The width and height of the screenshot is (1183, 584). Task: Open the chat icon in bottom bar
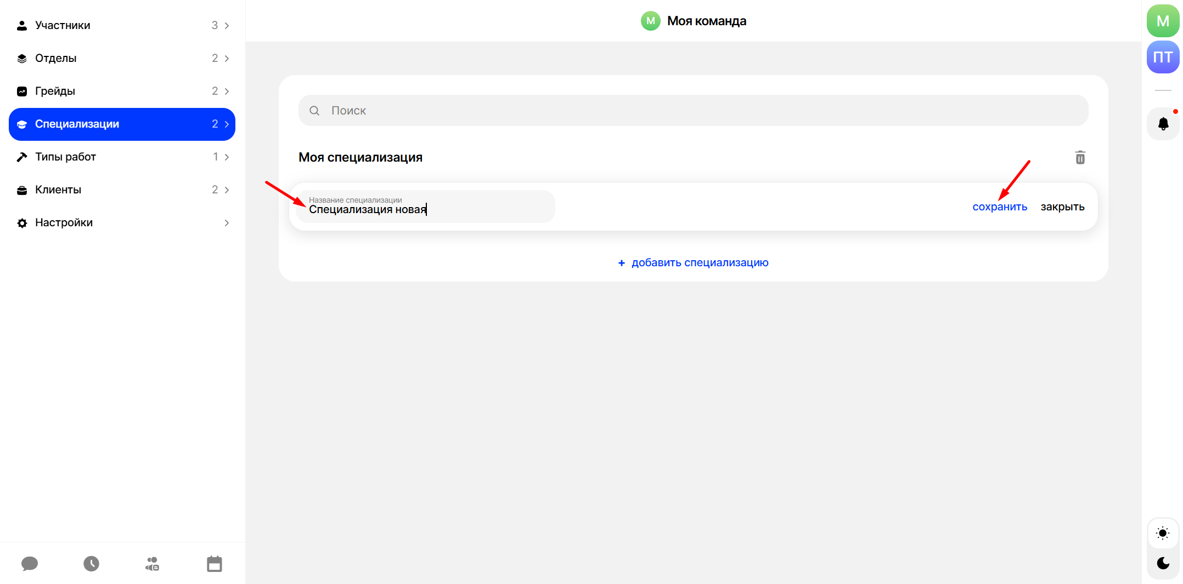click(30, 563)
